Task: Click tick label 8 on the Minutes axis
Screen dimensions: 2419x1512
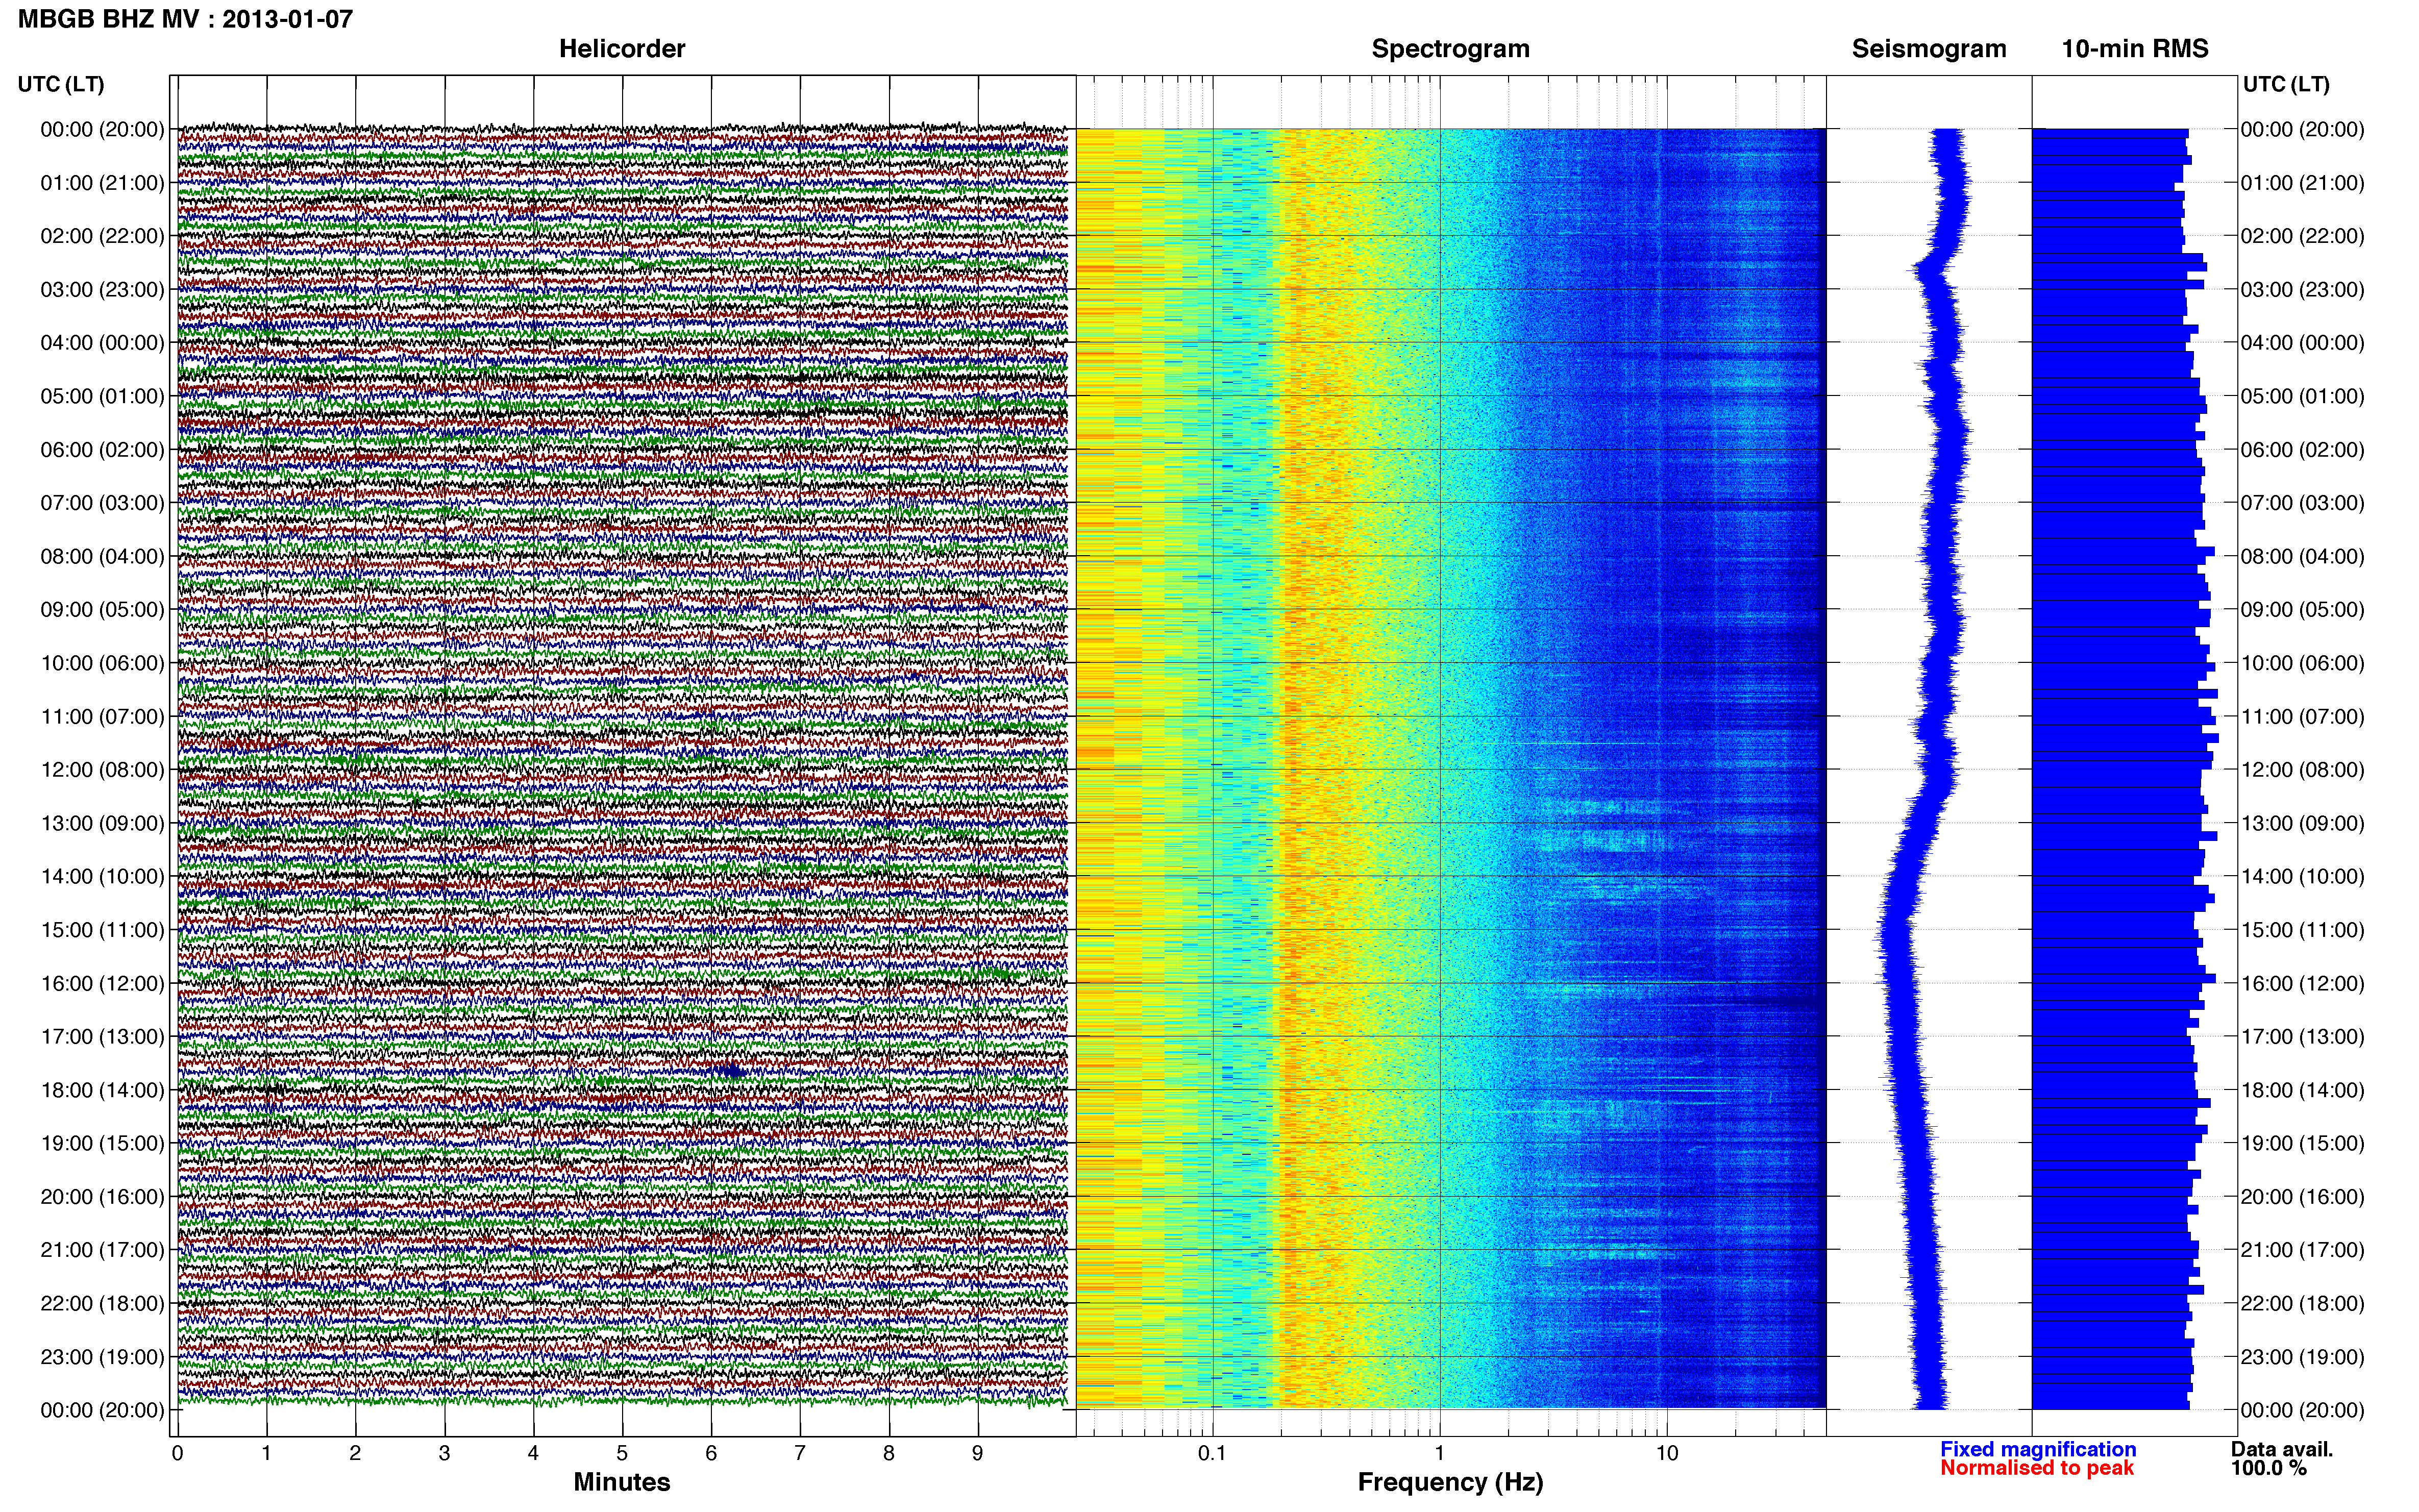Action: pyautogui.click(x=889, y=1453)
